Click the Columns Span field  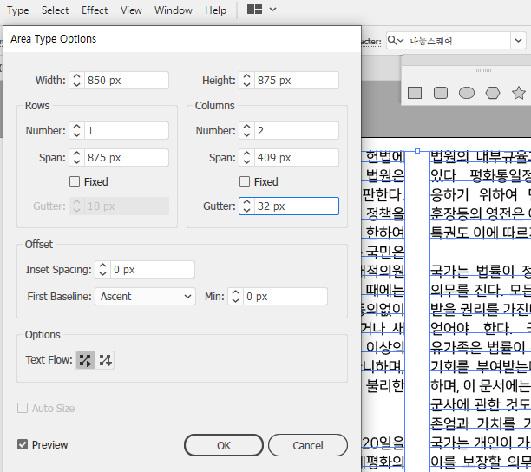[297, 157]
